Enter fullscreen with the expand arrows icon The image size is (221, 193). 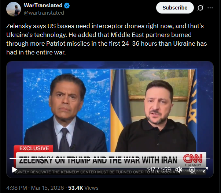point(205,170)
